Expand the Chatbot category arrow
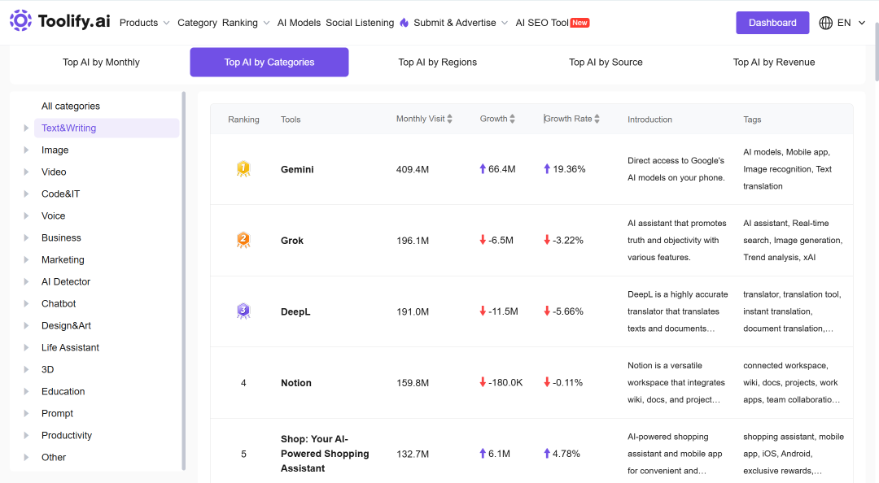This screenshot has height=483, width=879. (26, 303)
